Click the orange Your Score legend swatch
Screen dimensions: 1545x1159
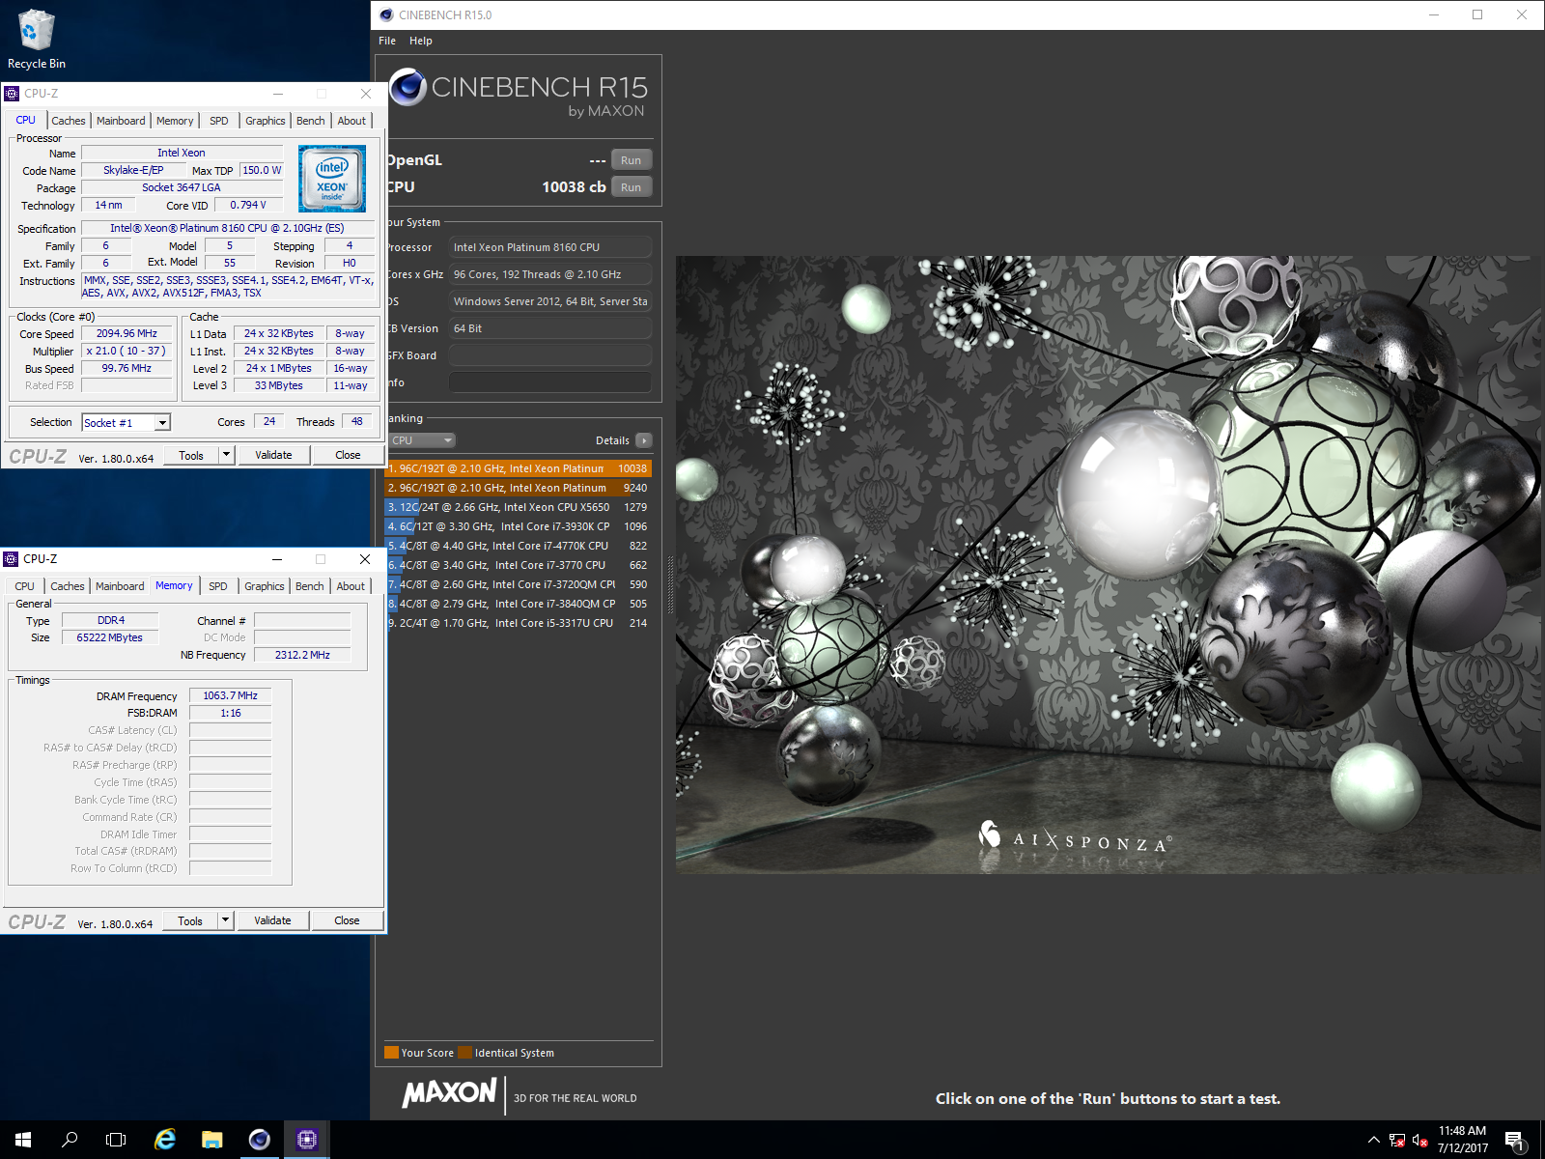coord(391,1053)
